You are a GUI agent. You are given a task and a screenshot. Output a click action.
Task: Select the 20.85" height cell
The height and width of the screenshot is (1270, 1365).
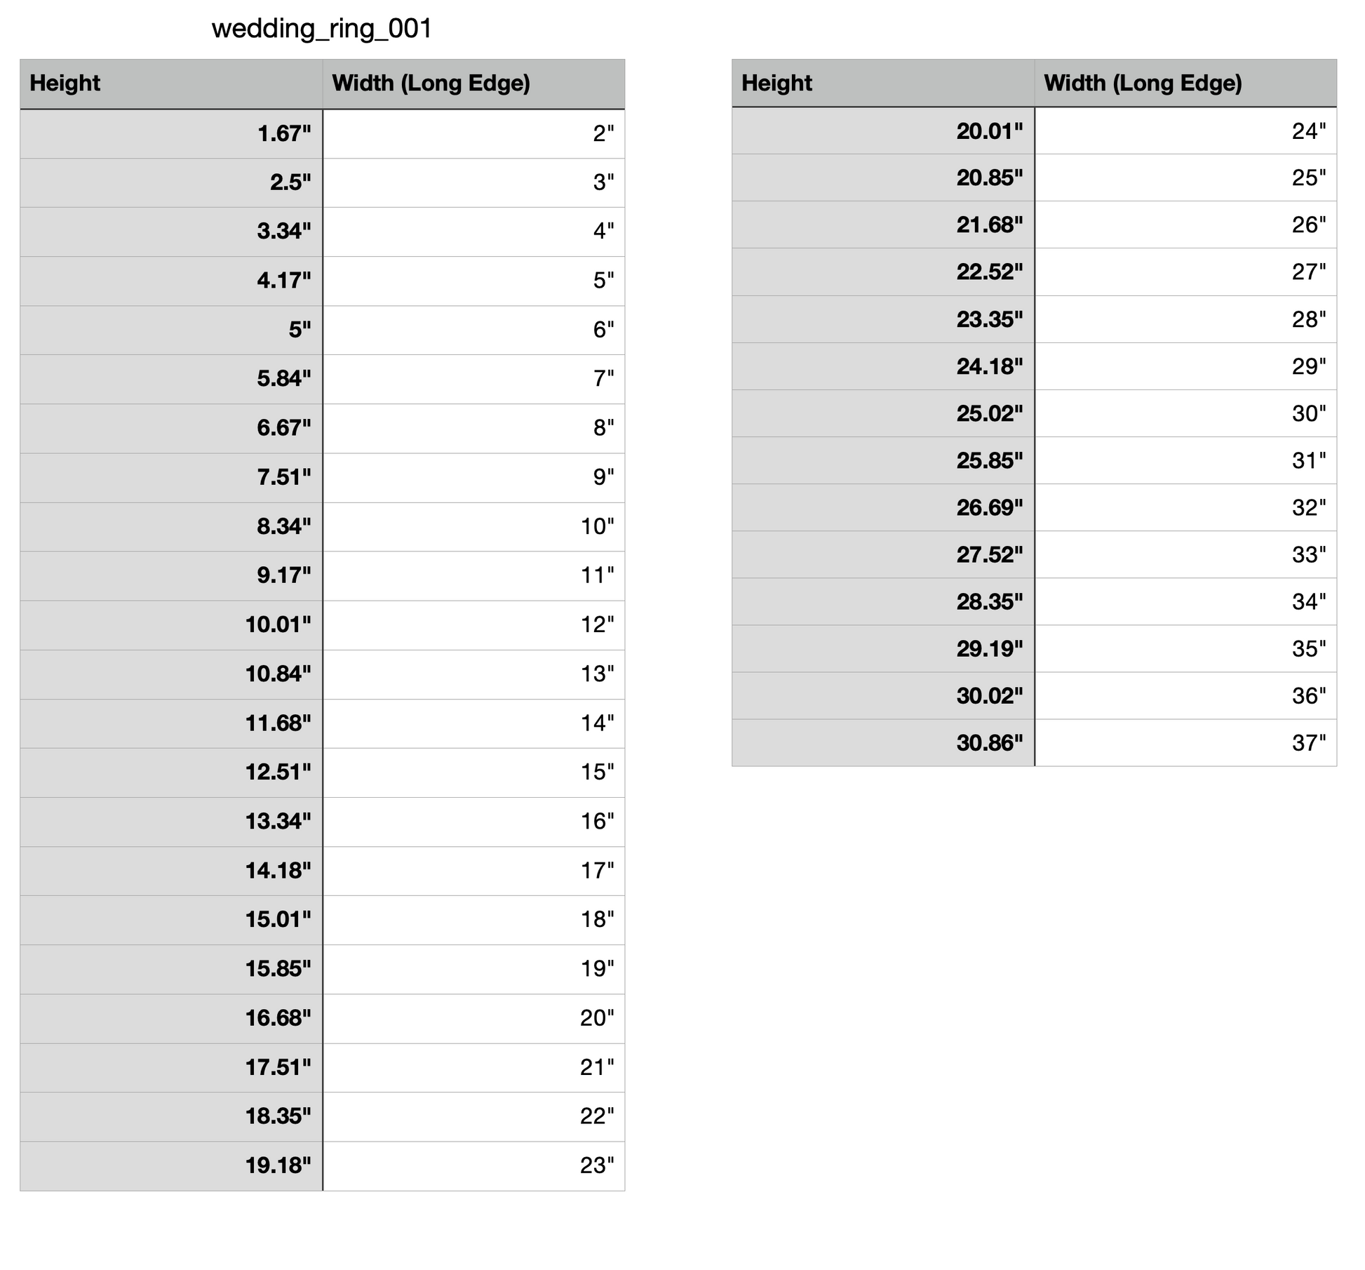[883, 178]
